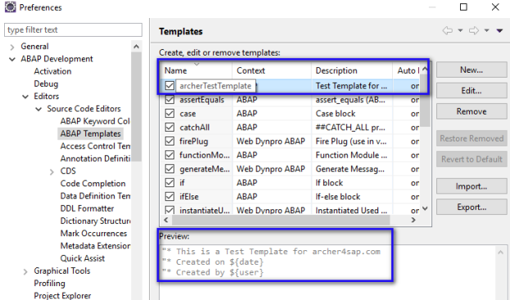
Task: Open the forward history dropdown arrow
Action: pos(486,30)
